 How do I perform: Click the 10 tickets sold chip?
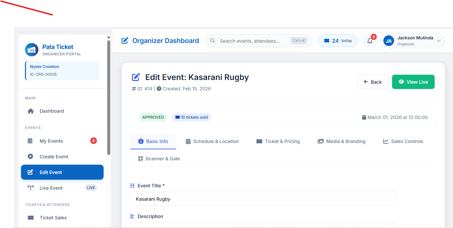coord(192,117)
